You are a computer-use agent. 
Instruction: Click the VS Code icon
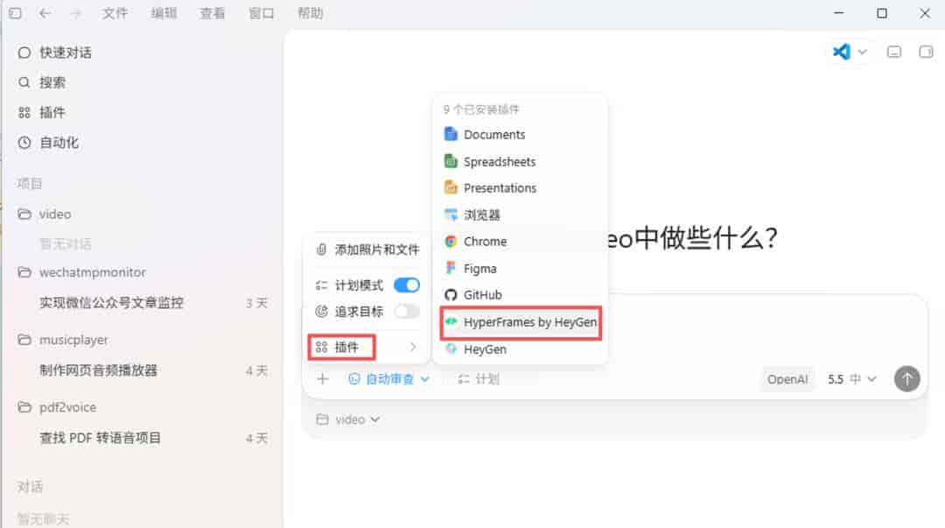click(x=842, y=52)
